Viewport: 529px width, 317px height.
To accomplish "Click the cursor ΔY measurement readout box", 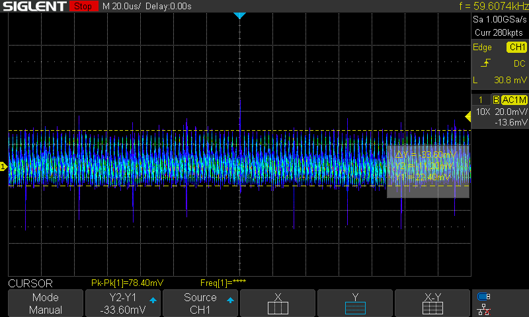I will 428,165.
